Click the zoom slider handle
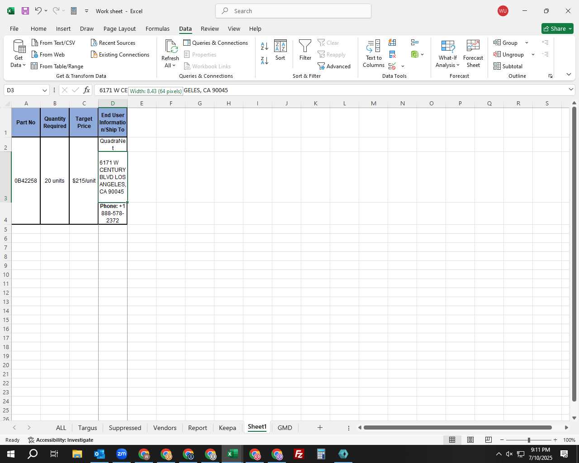 click(529, 440)
